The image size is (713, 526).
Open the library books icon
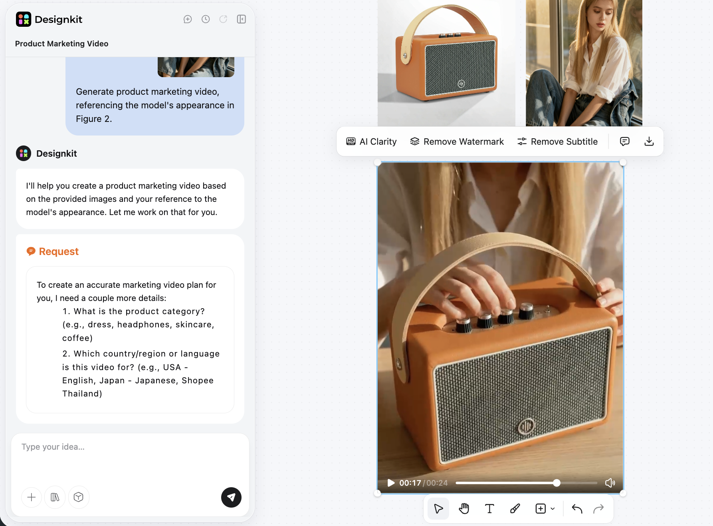click(55, 497)
